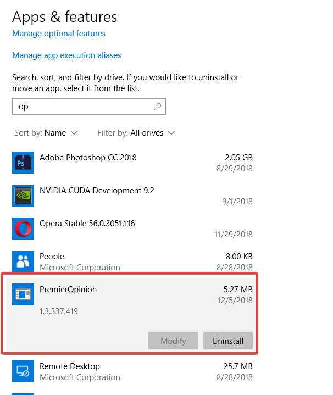Viewport: 333px width, 395px height.
Task: Click Microsoft Corporation under People
Action: click(x=80, y=268)
